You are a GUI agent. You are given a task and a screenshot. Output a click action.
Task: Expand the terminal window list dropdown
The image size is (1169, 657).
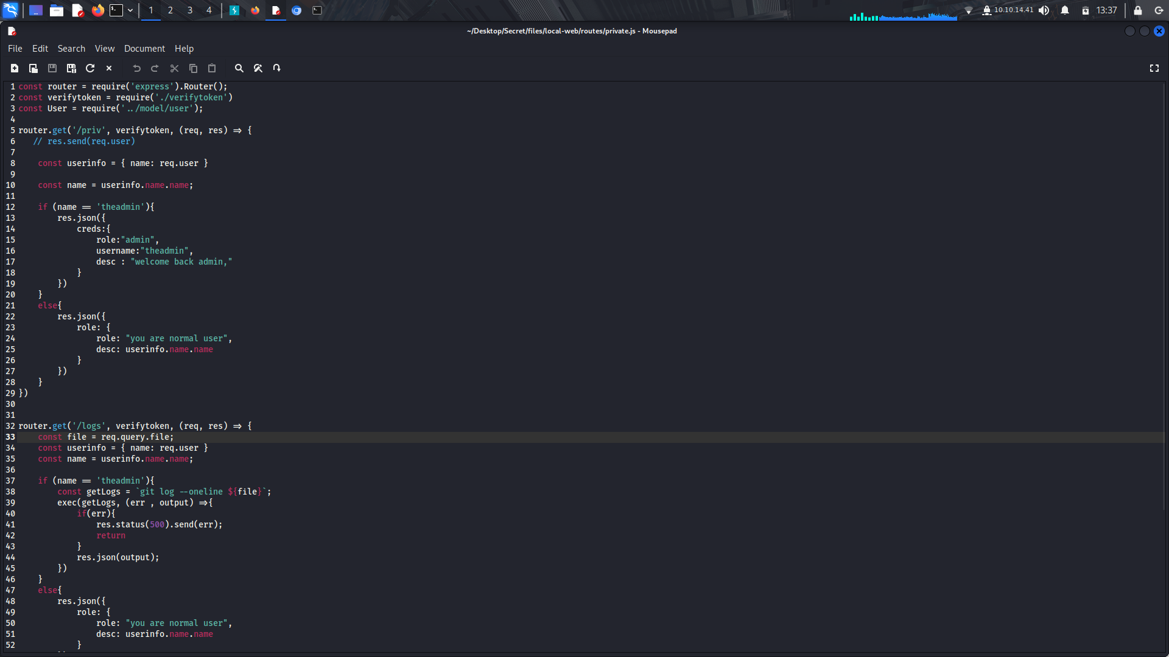130,10
